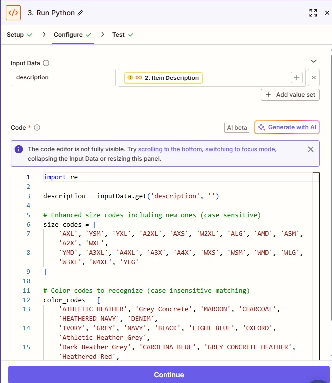Click the Continue button
Viewport: 332px width, 383px height.
coord(169,374)
